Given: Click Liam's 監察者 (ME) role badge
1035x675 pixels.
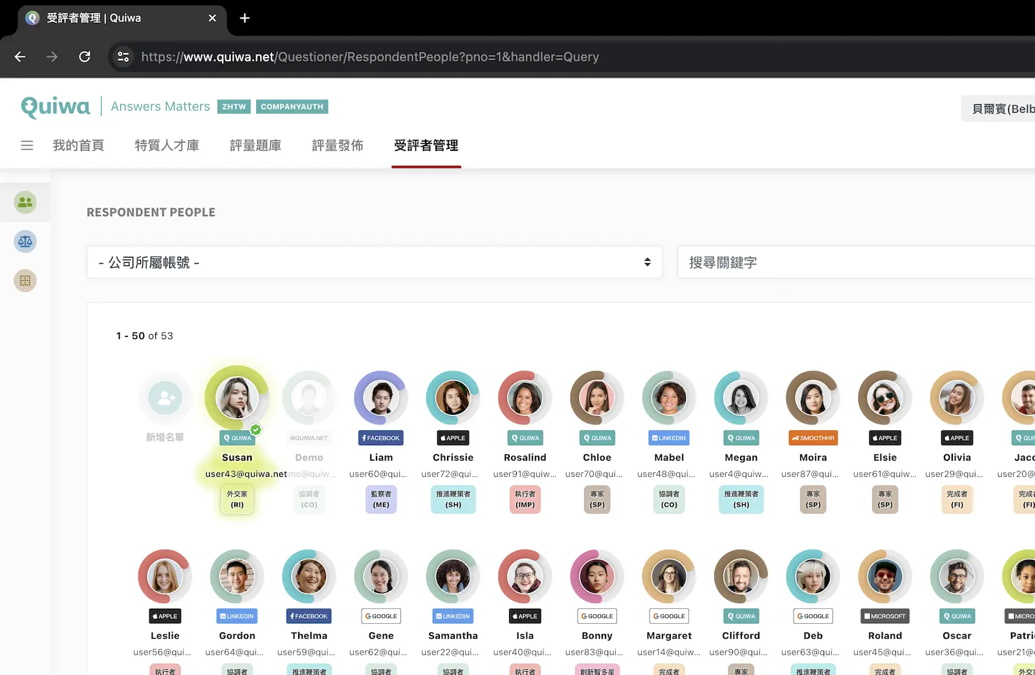Looking at the screenshot, I should [381, 499].
